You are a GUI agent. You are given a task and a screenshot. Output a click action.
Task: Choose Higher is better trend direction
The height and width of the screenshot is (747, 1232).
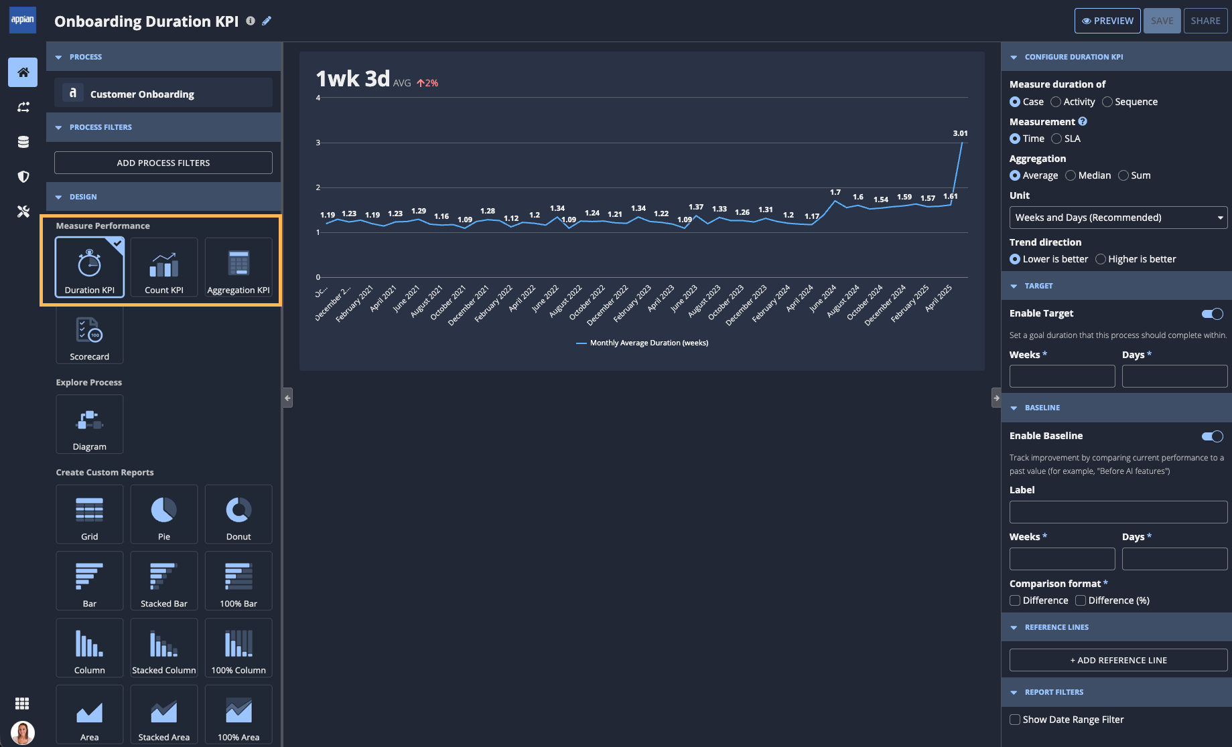1101,259
